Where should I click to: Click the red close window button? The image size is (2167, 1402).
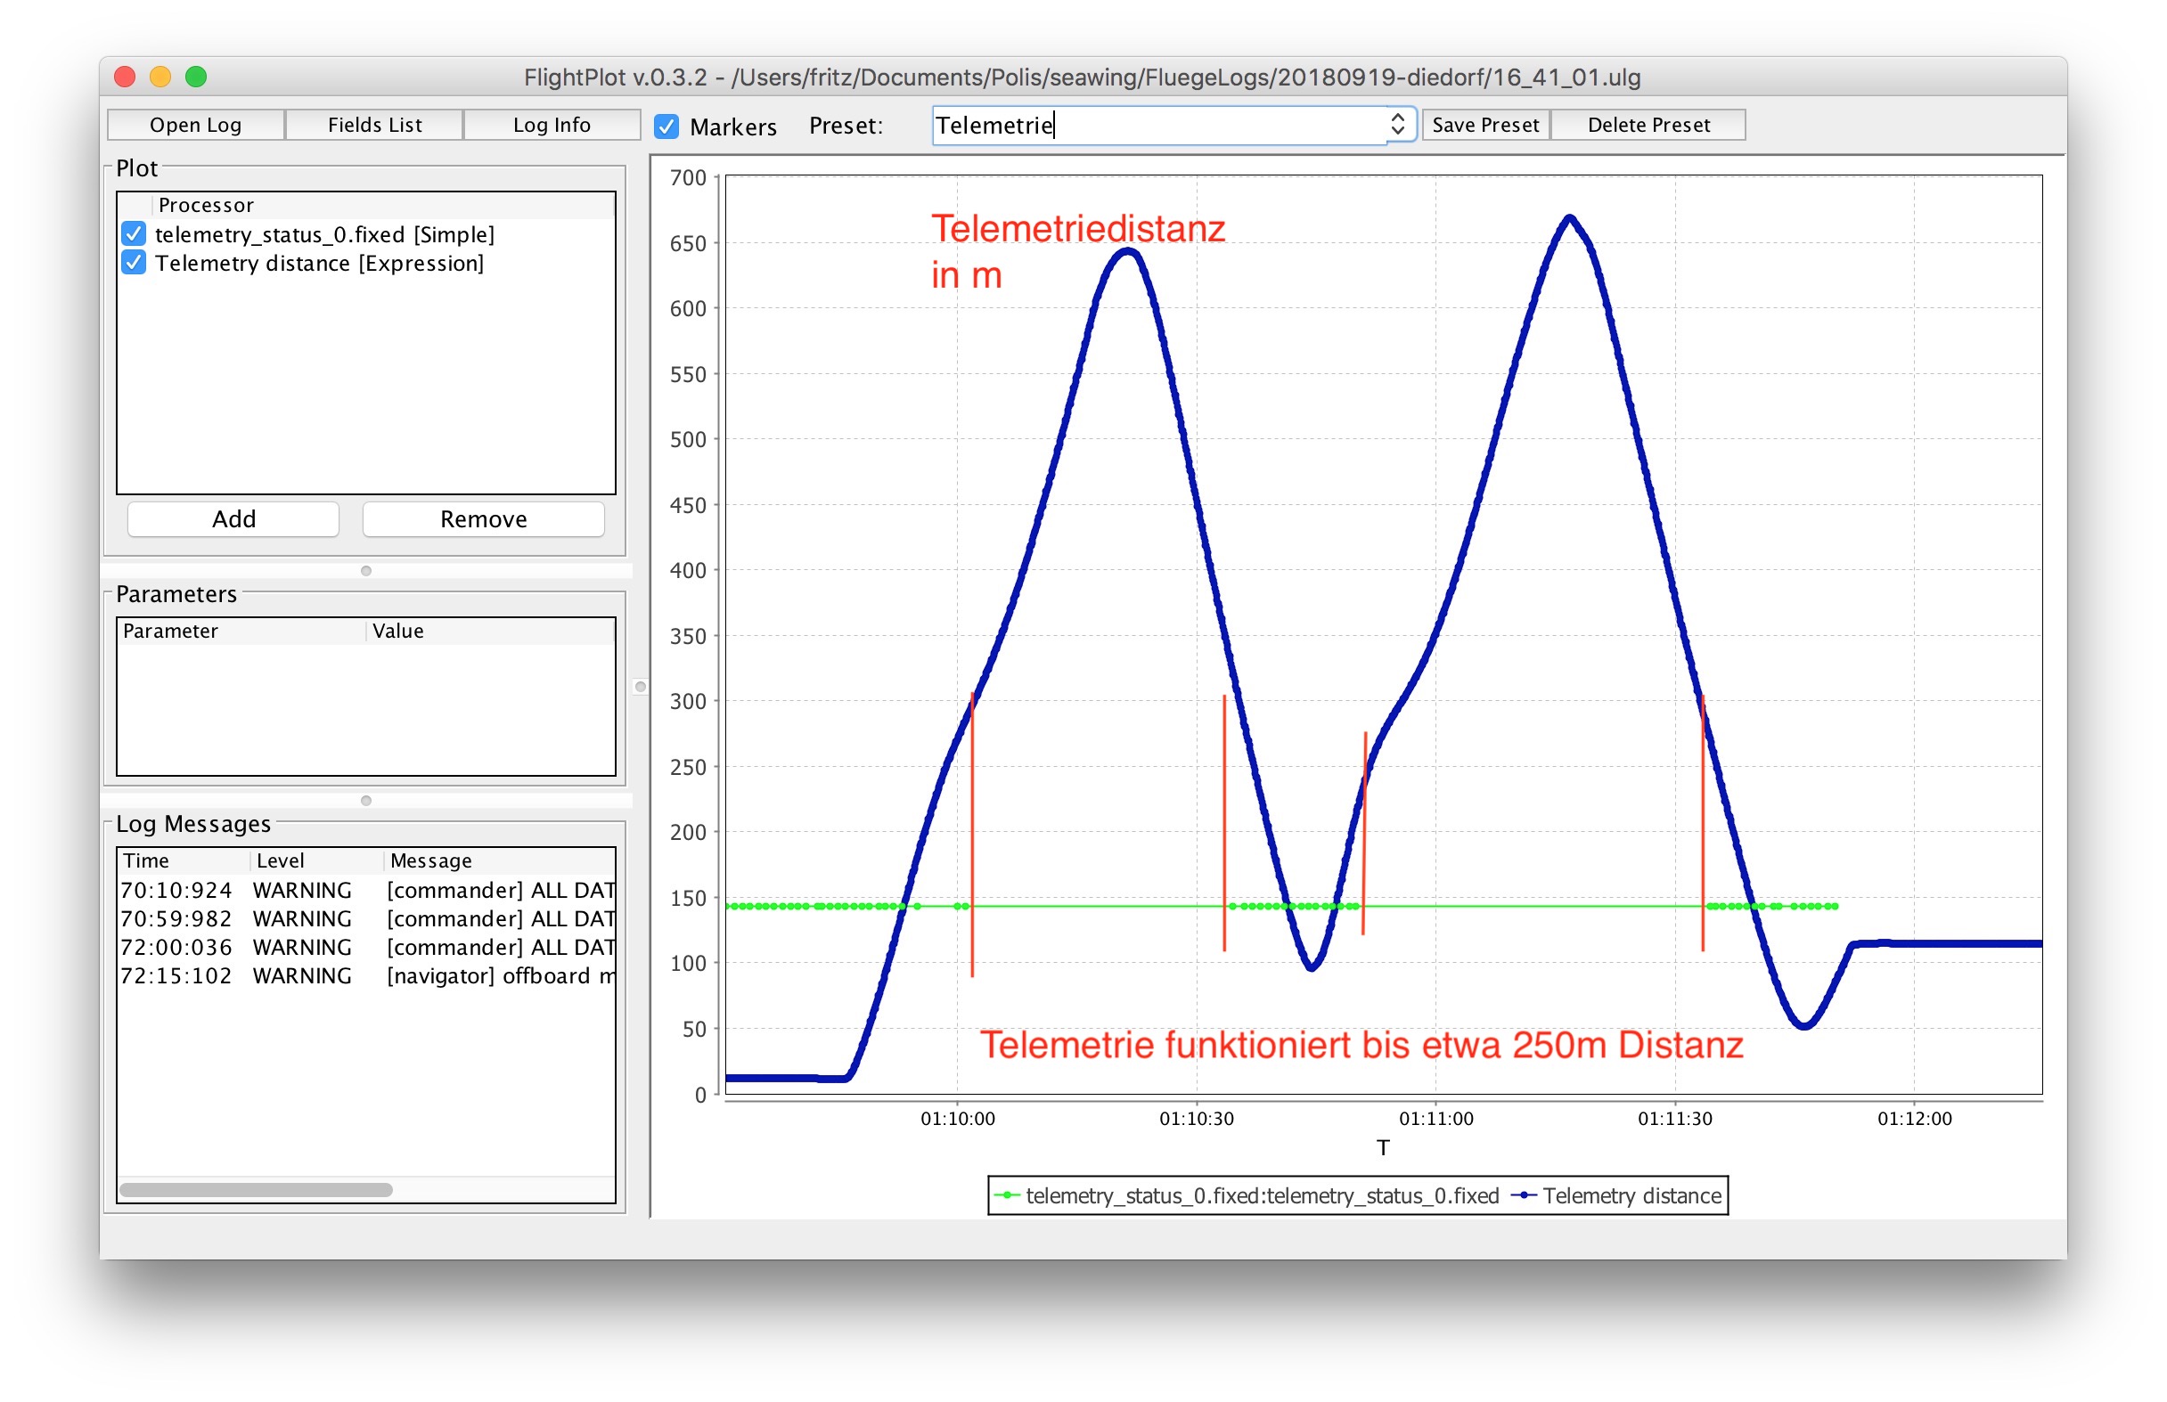click(x=125, y=77)
